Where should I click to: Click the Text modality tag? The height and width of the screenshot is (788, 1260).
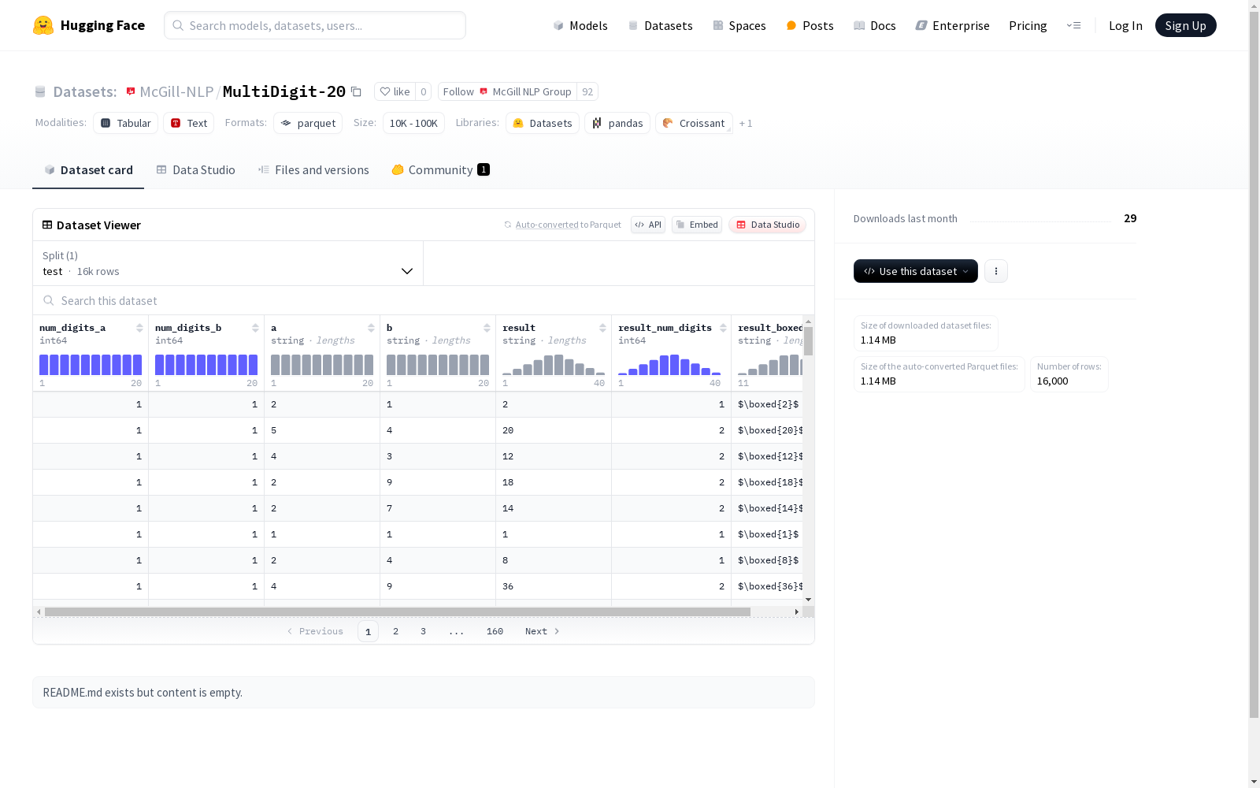189,123
